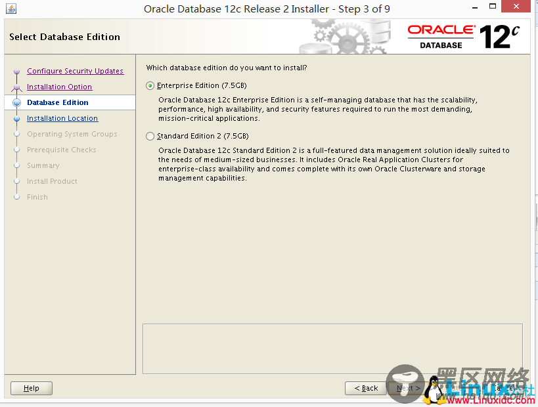538x407 pixels.
Task: Click the 'Which database edition' question text
Action: point(227,68)
